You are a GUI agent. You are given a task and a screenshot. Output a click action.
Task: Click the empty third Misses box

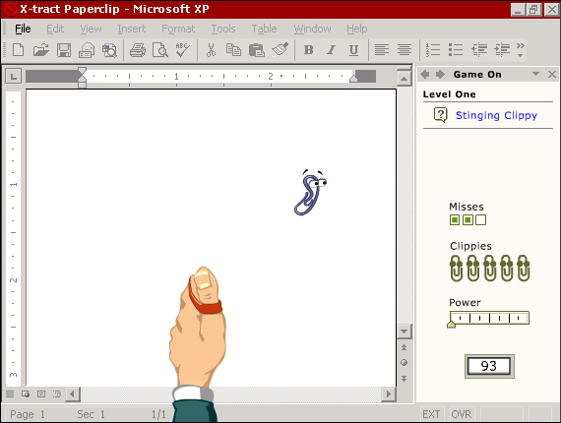coord(481,219)
